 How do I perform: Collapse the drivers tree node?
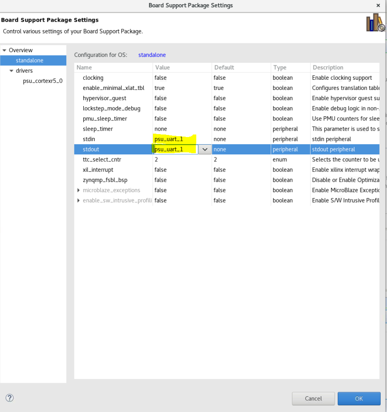click(12, 71)
